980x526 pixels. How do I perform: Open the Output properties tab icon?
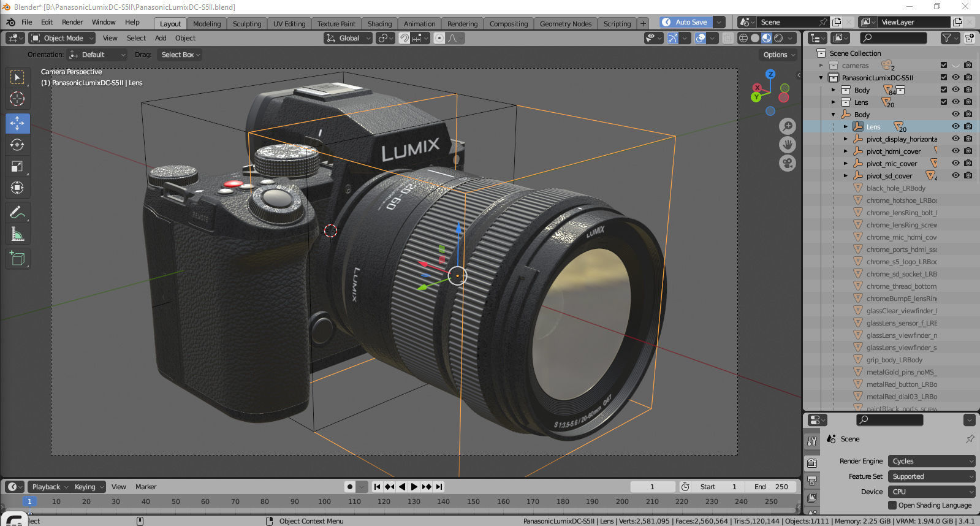(812, 480)
